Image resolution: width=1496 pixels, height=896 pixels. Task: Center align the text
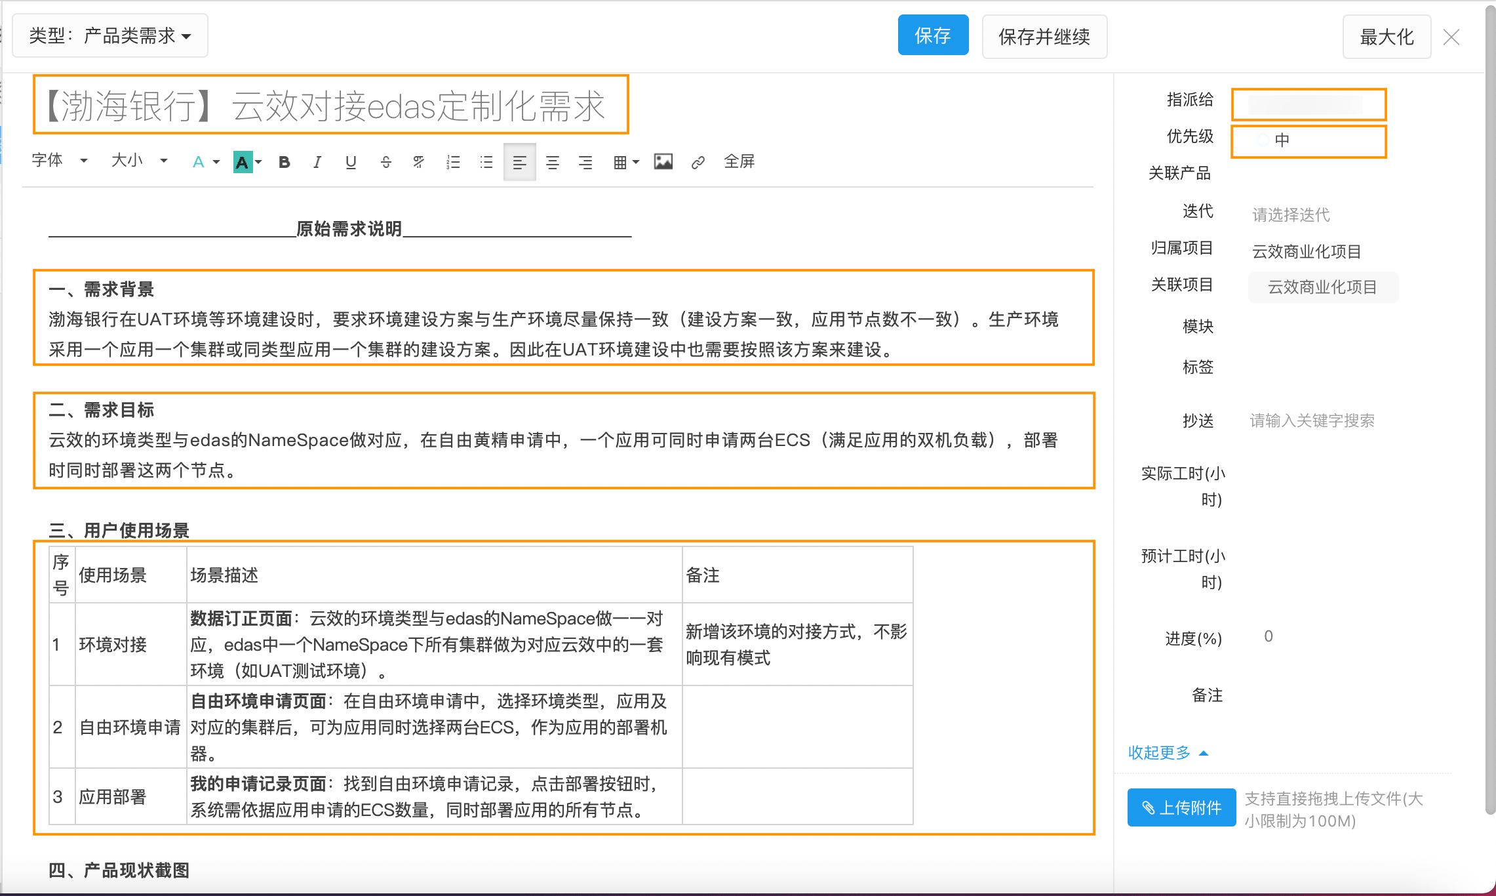tap(553, 162)
